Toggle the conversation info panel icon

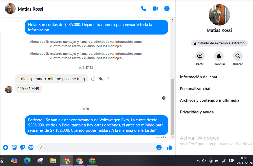(167, 8)
